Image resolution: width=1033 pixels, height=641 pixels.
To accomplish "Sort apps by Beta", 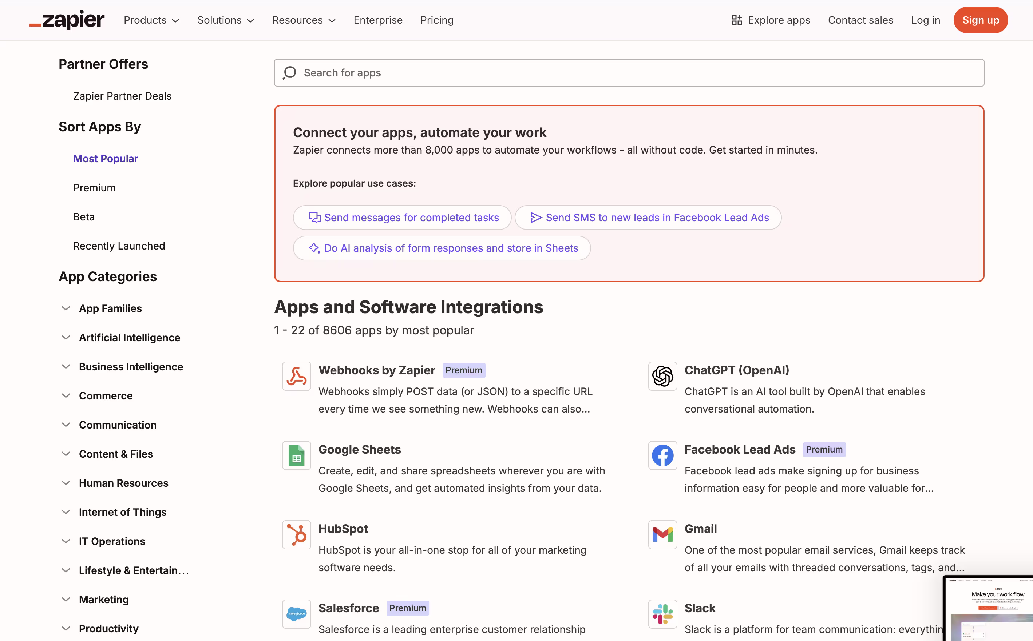I will (84, 217).
